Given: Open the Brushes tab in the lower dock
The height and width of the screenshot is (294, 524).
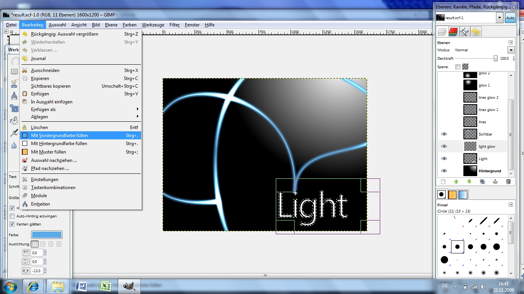Looking at the screenshot, I should pos(442,194).
